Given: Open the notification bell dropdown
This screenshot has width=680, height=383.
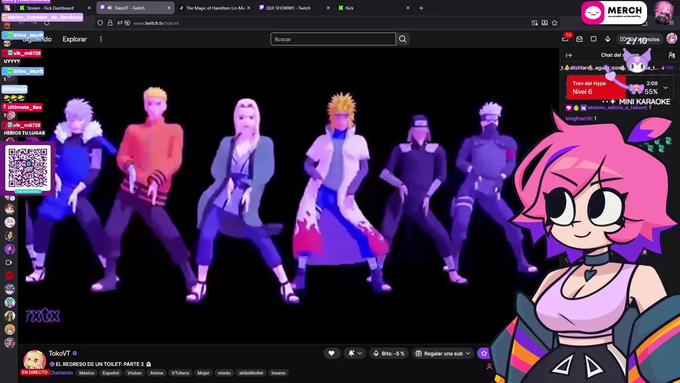Looking at the screenshot, I should tap(355, 353).
